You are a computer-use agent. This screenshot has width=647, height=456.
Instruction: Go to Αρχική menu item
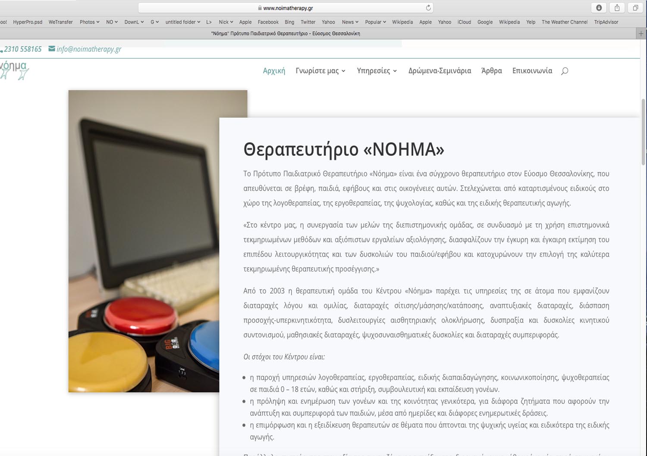pos(274,71)
